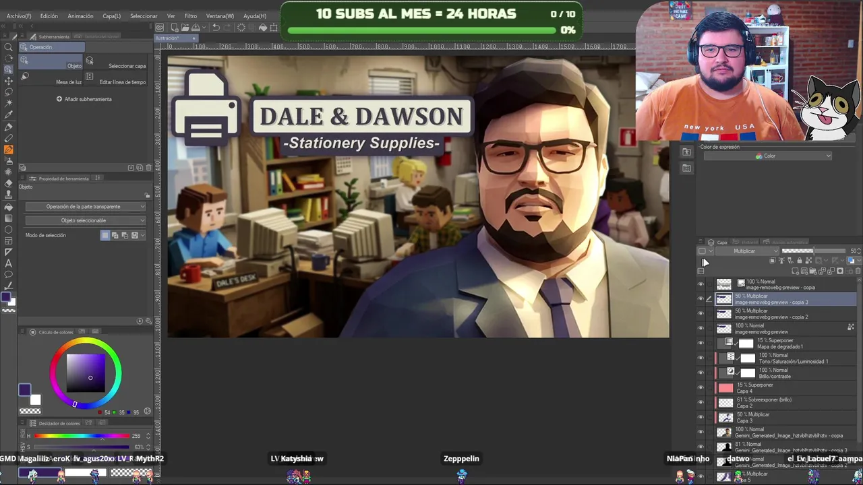Open the Capa(L) menu

click(x=112, y=15)
